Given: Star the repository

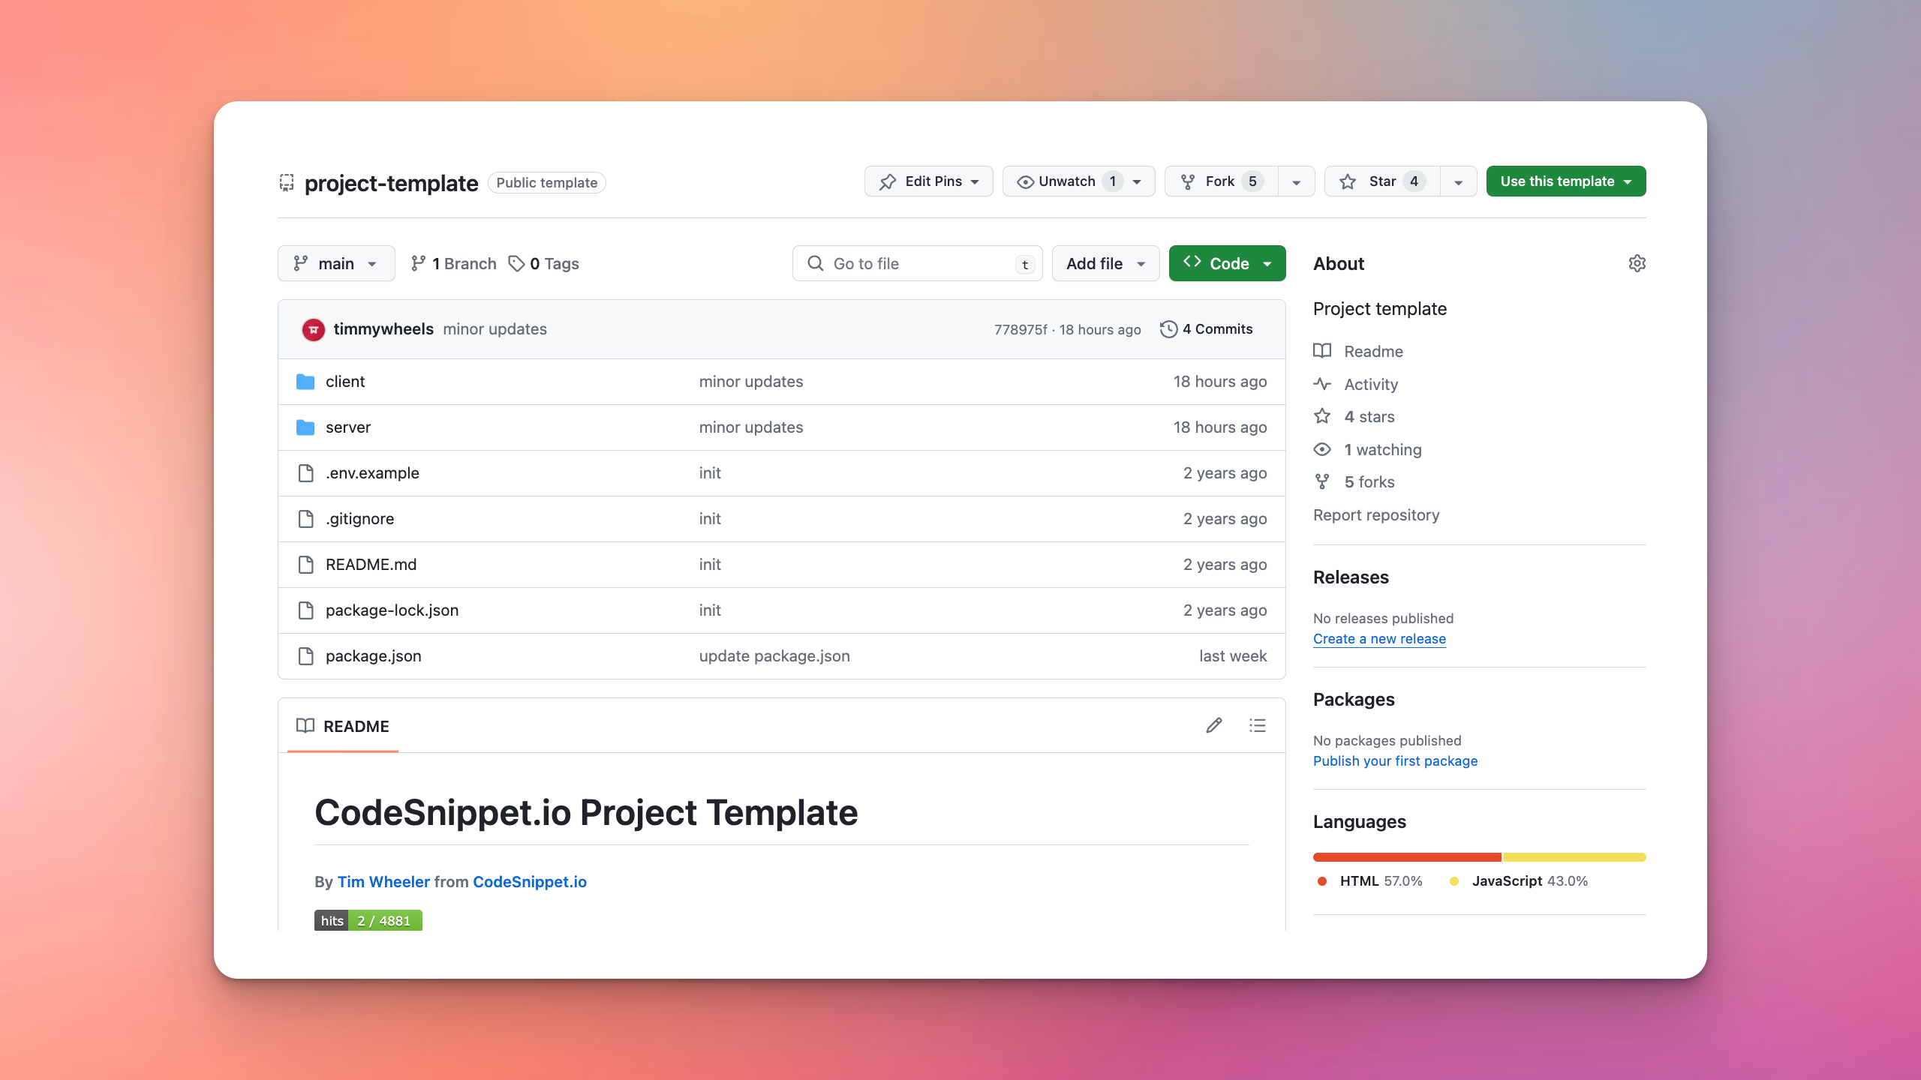Looking at the screenshot, I should point(1381,181).
